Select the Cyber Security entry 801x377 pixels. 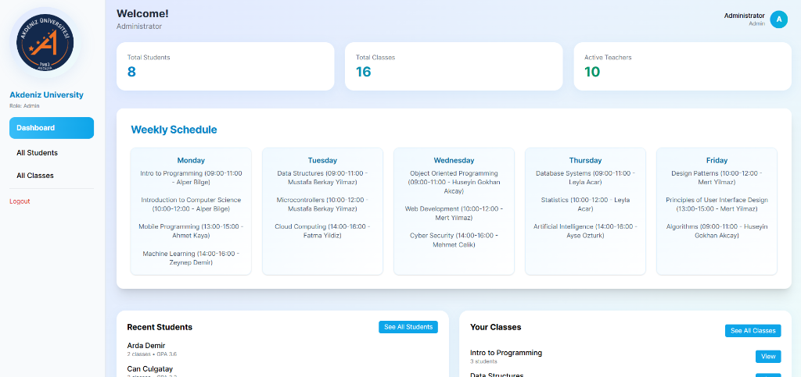(x=454, y=240)
